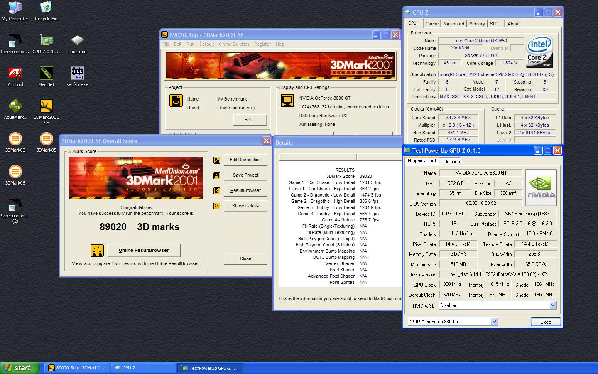Open the Online Services menu
Viewport: 598px width, 374px height.
pos(234,44)
